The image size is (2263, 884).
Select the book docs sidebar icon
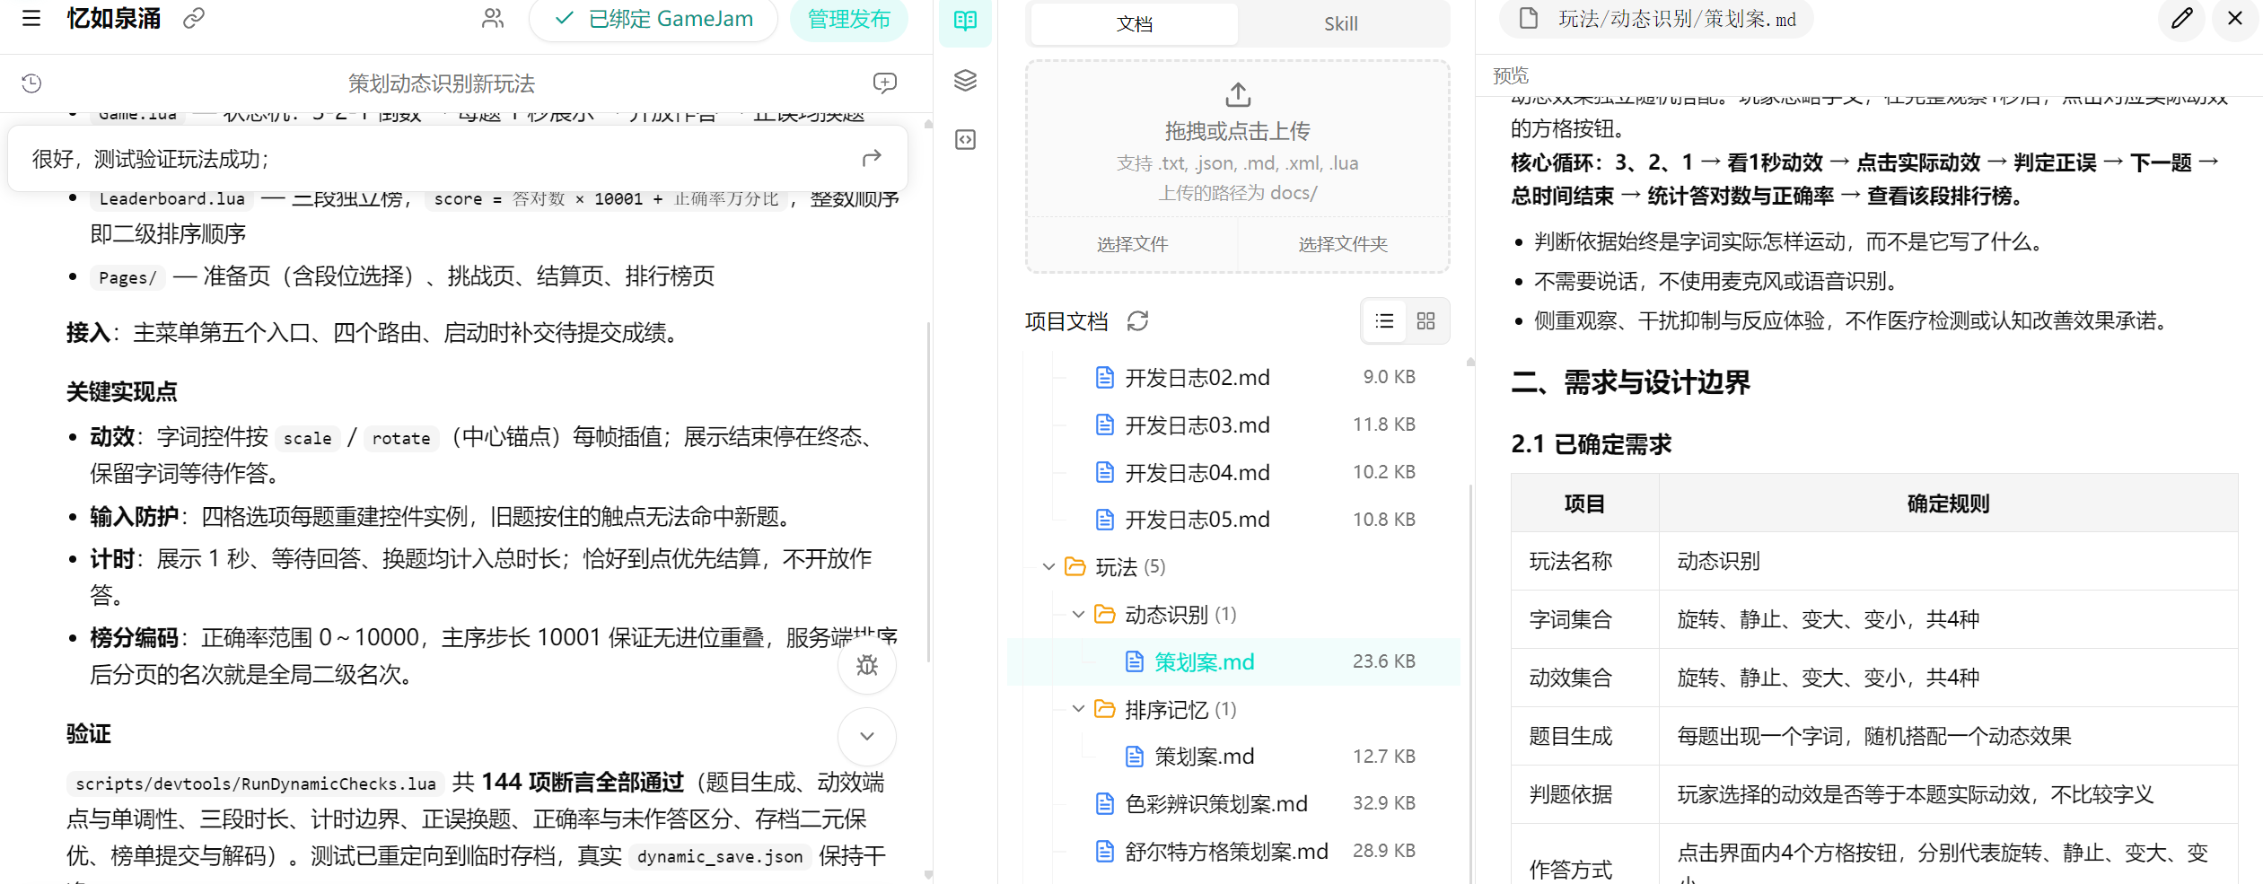point(966,21)
